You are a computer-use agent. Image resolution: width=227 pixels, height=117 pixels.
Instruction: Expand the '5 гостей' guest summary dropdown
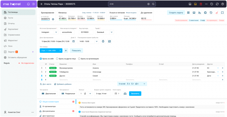point(144,84)
